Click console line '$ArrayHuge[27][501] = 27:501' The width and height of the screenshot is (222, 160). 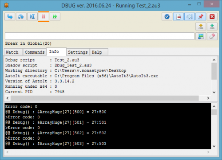click(x=72, y=122)
